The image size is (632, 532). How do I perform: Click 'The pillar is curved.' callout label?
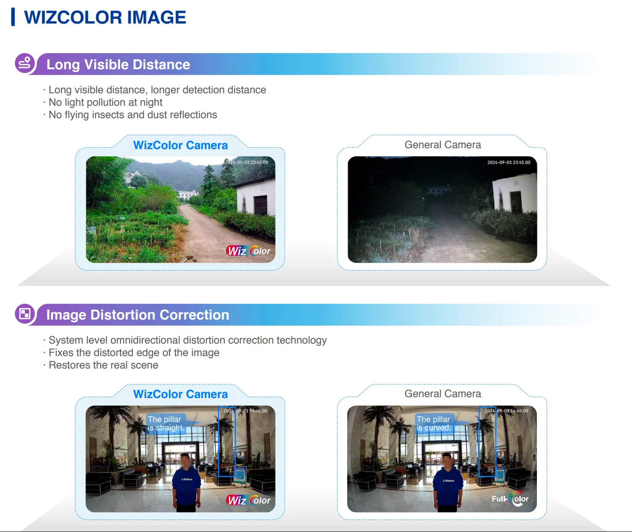[x=434, y=423]
